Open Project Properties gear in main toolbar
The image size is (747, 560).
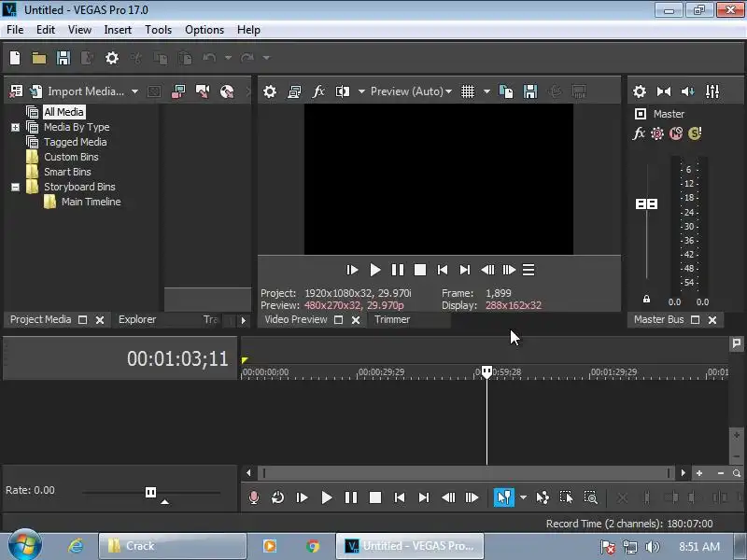pyautogui.click(x=112, y=58)
